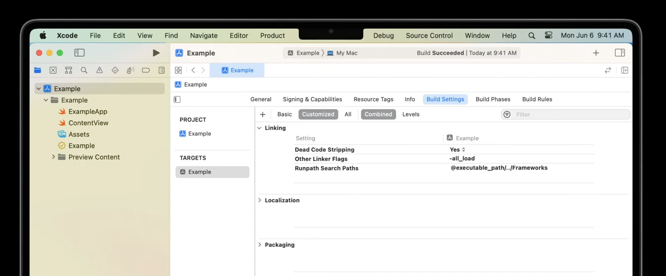
Task: Run the build with the play button
Action: [156, 53]
